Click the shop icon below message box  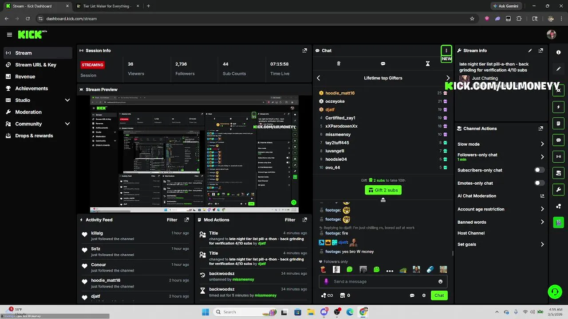pyautogui.click(x=343, y=296)
